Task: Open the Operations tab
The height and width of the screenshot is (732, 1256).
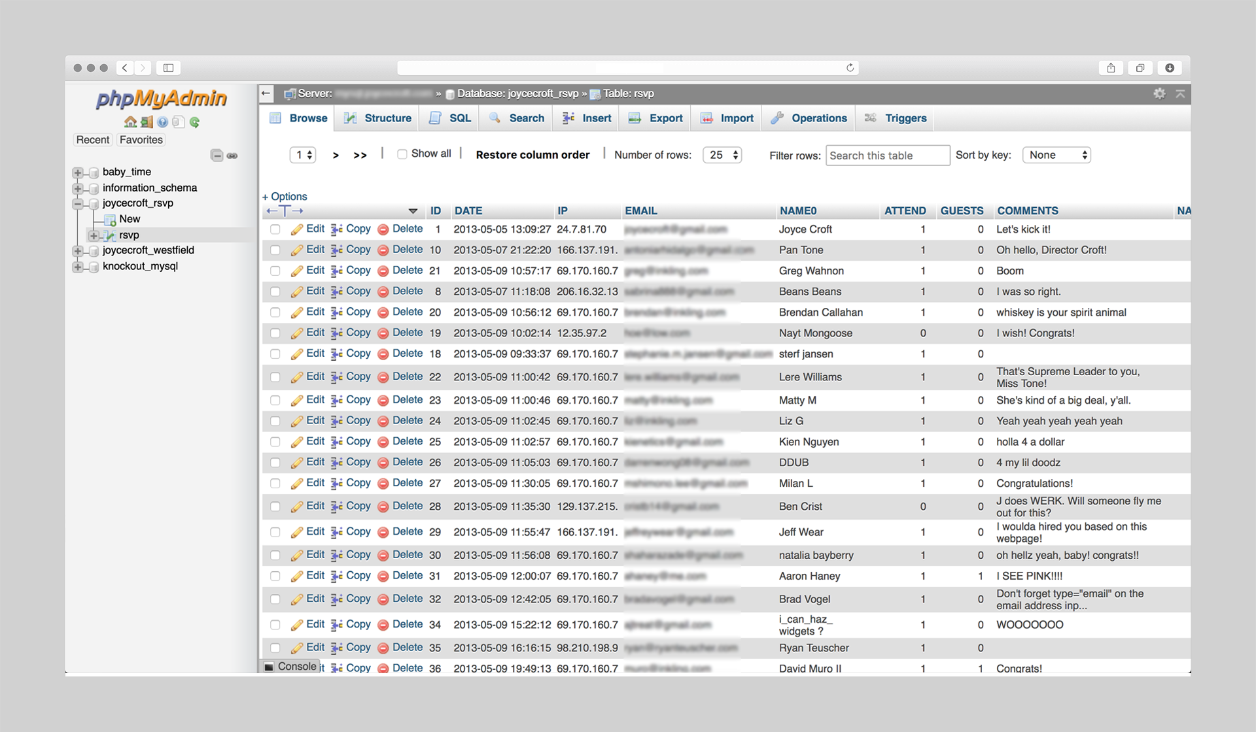Action: 809,118
